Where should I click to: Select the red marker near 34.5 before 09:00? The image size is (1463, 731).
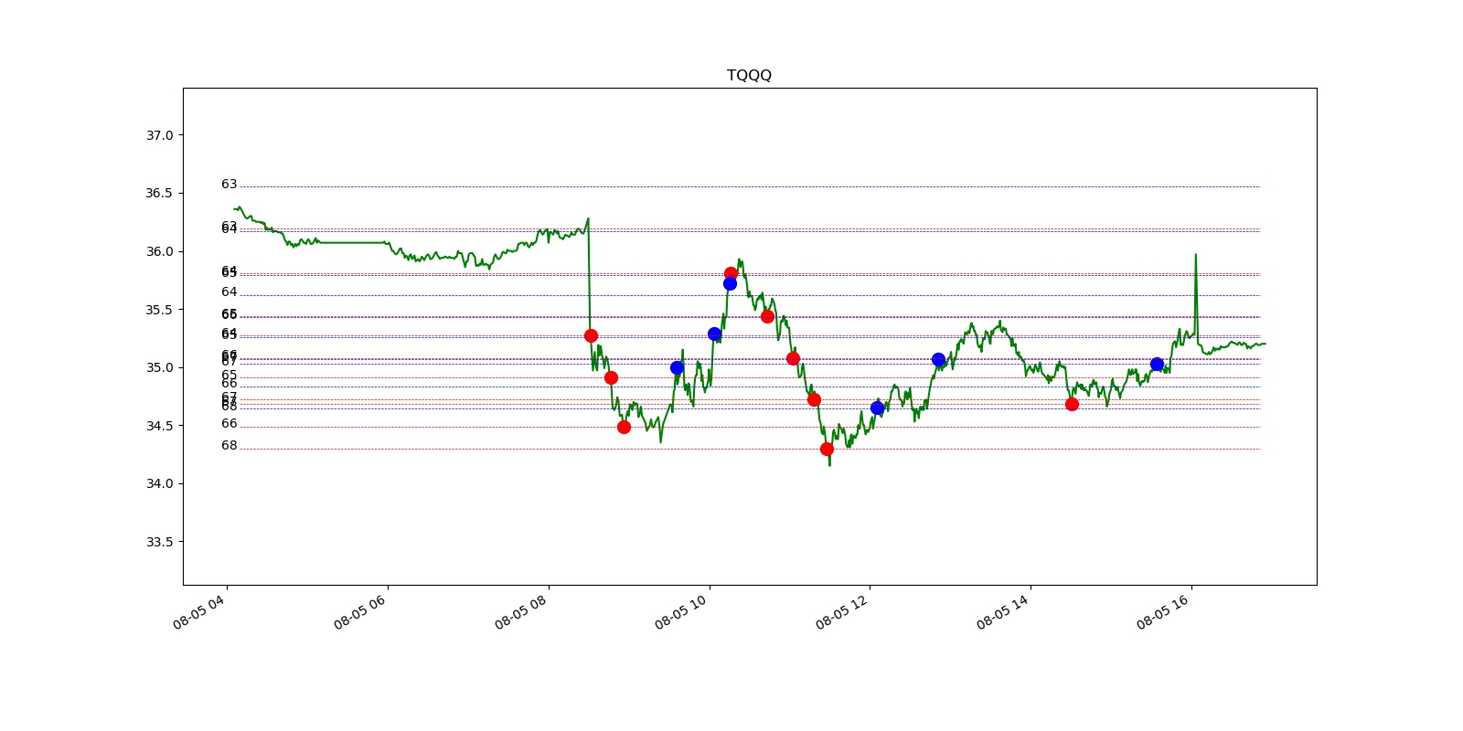coord(624,427)
